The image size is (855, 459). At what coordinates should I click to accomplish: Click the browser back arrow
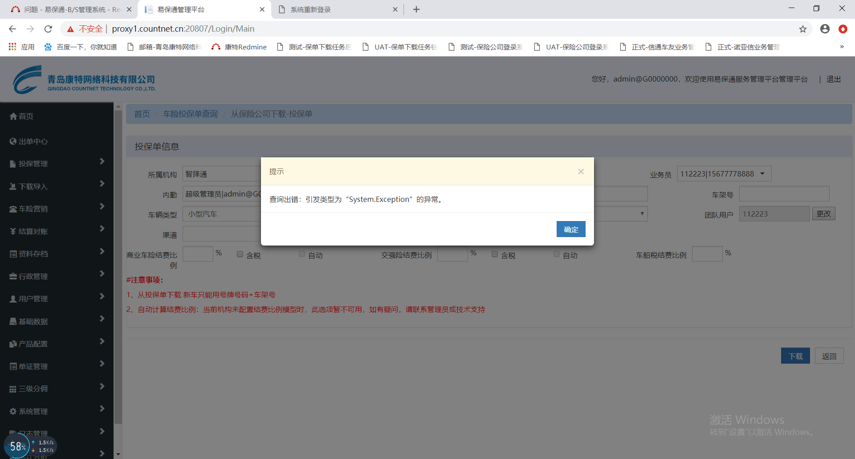[12, 29]
